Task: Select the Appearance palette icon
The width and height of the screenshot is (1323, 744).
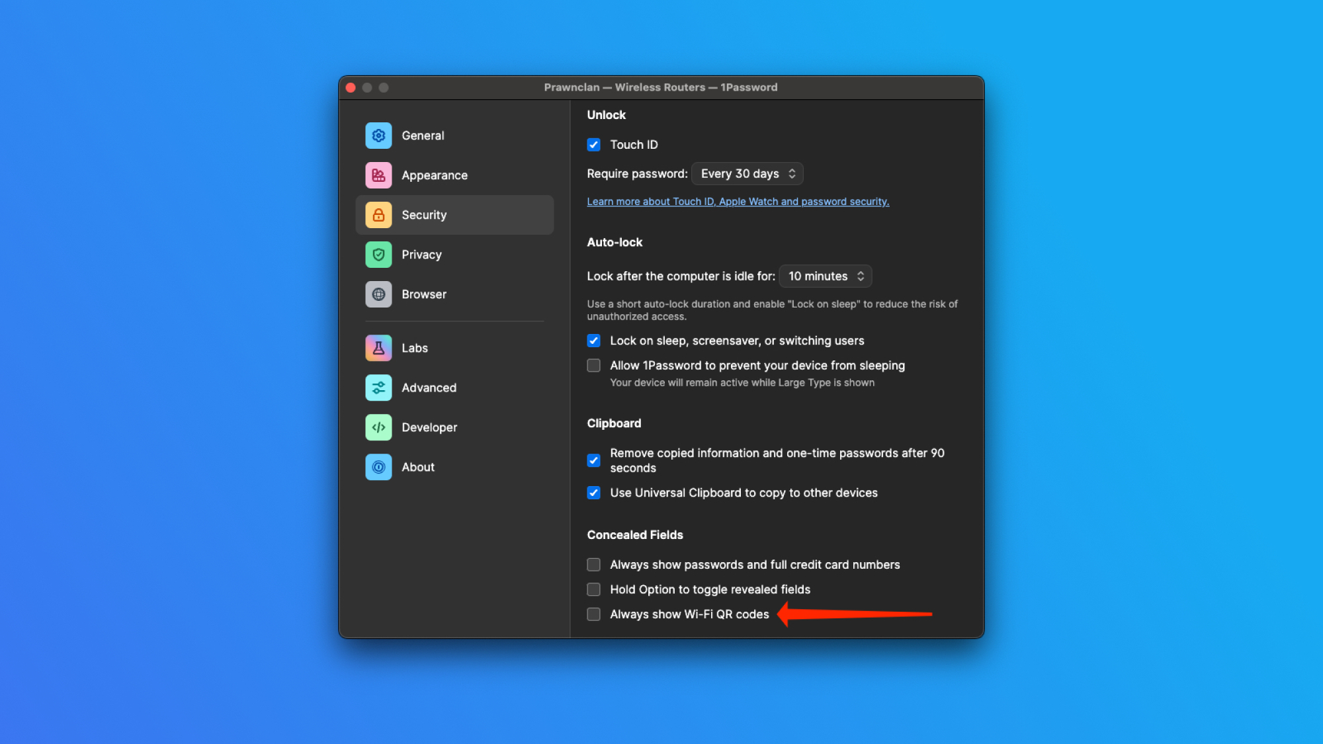Action: (378, 175)
